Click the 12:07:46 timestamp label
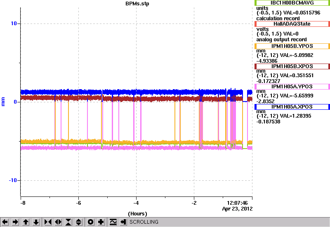 point(237,203)
